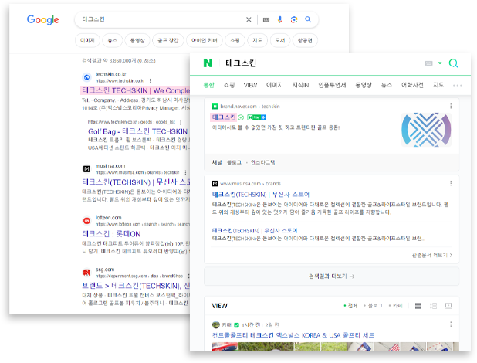
Task: Select the 항공편 filter chip on Google
Action: coord(305,40)
